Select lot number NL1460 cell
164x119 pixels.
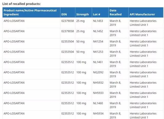coord(98,103)
